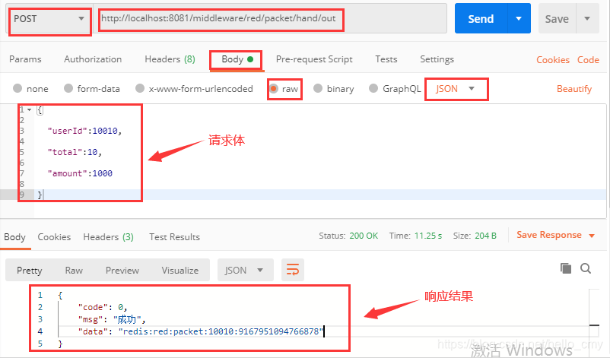Click the Save Response button

coord(549,235)
